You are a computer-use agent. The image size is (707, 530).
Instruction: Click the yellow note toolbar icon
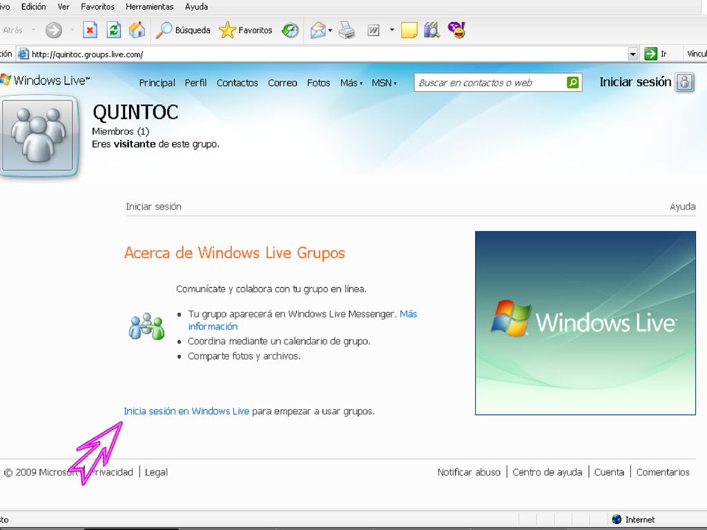409,30
